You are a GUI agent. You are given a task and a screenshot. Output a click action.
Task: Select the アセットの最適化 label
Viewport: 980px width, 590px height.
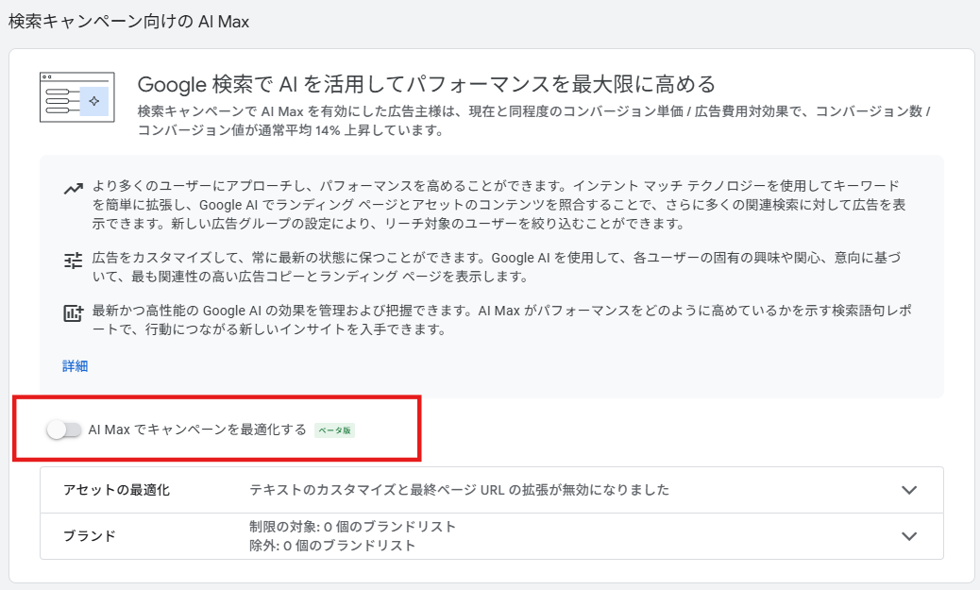tap(116, 490)
